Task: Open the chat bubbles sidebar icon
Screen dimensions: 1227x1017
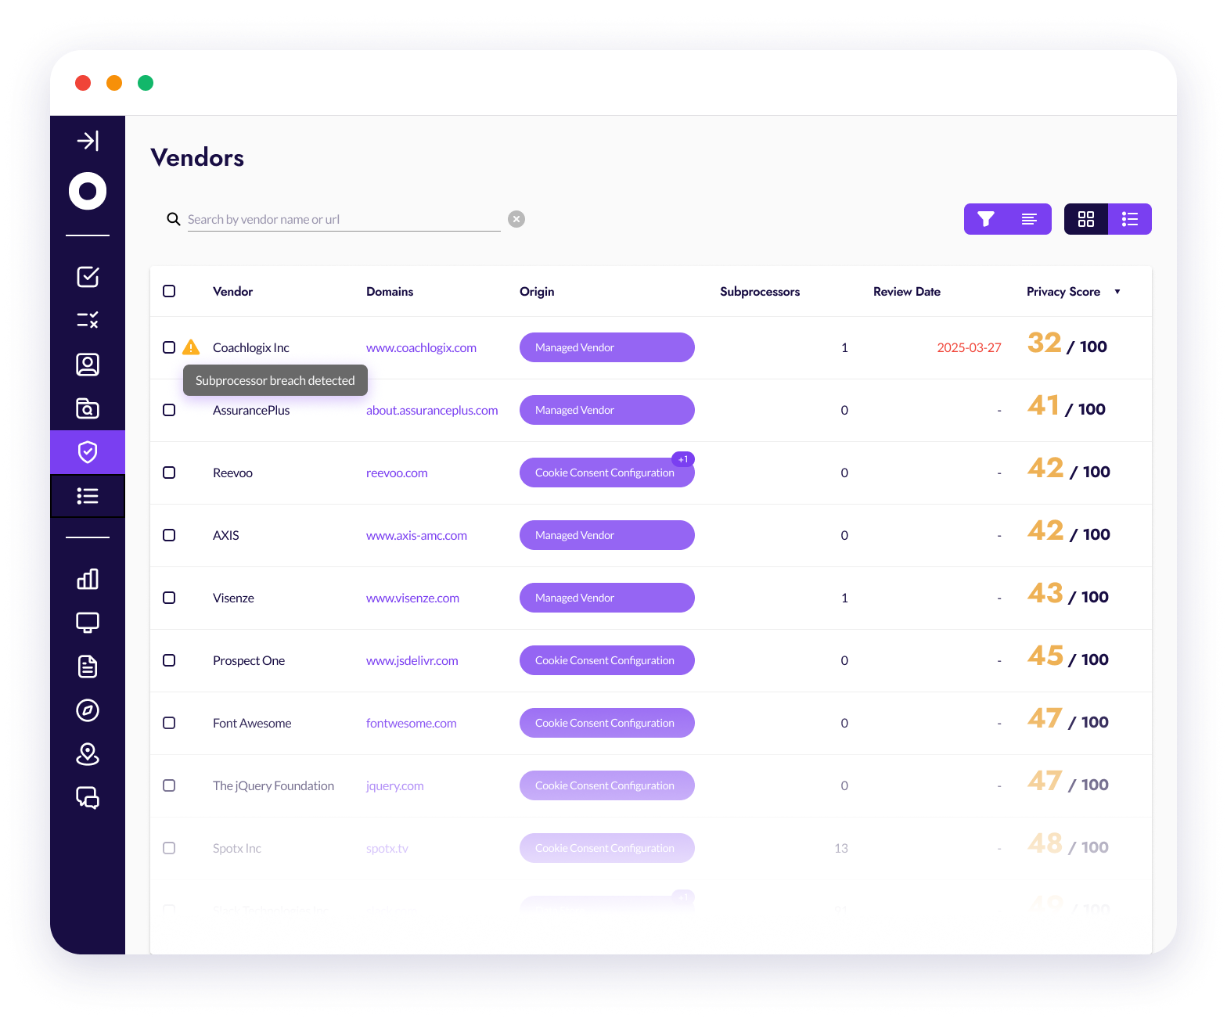Action: [x=88, y=798]
